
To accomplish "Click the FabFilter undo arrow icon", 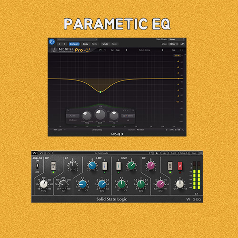I will pos(100,50).
